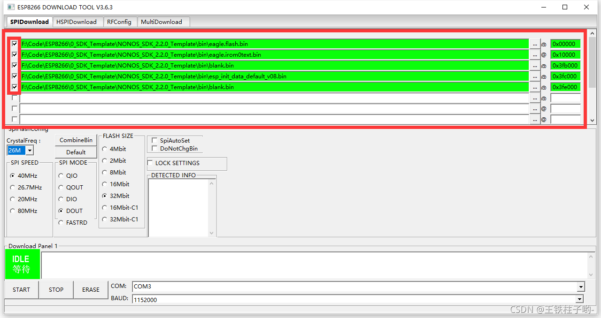Screen dimensions: 601x318
Task: Uncheck the eagle.irom0text.bin file checkbox
Action: click(x=15, y=54)
